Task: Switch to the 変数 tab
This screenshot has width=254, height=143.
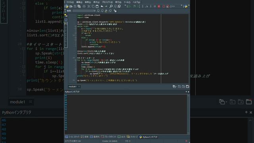Action: tap(85, 137)
